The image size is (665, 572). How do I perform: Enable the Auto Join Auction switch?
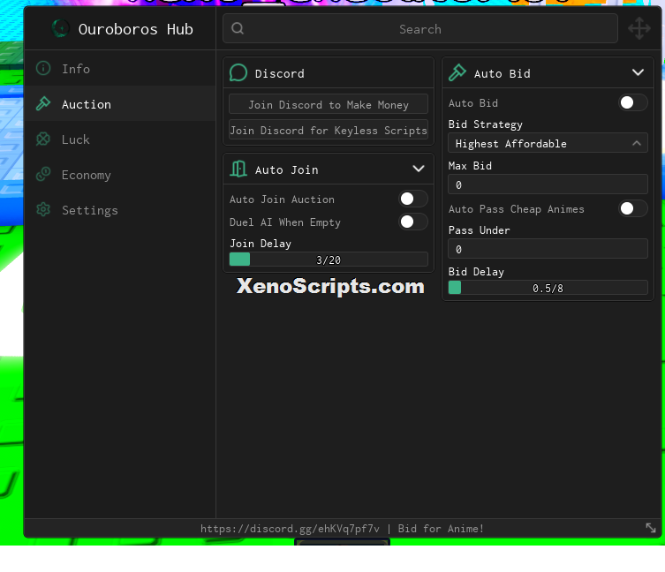coord(413,199)
